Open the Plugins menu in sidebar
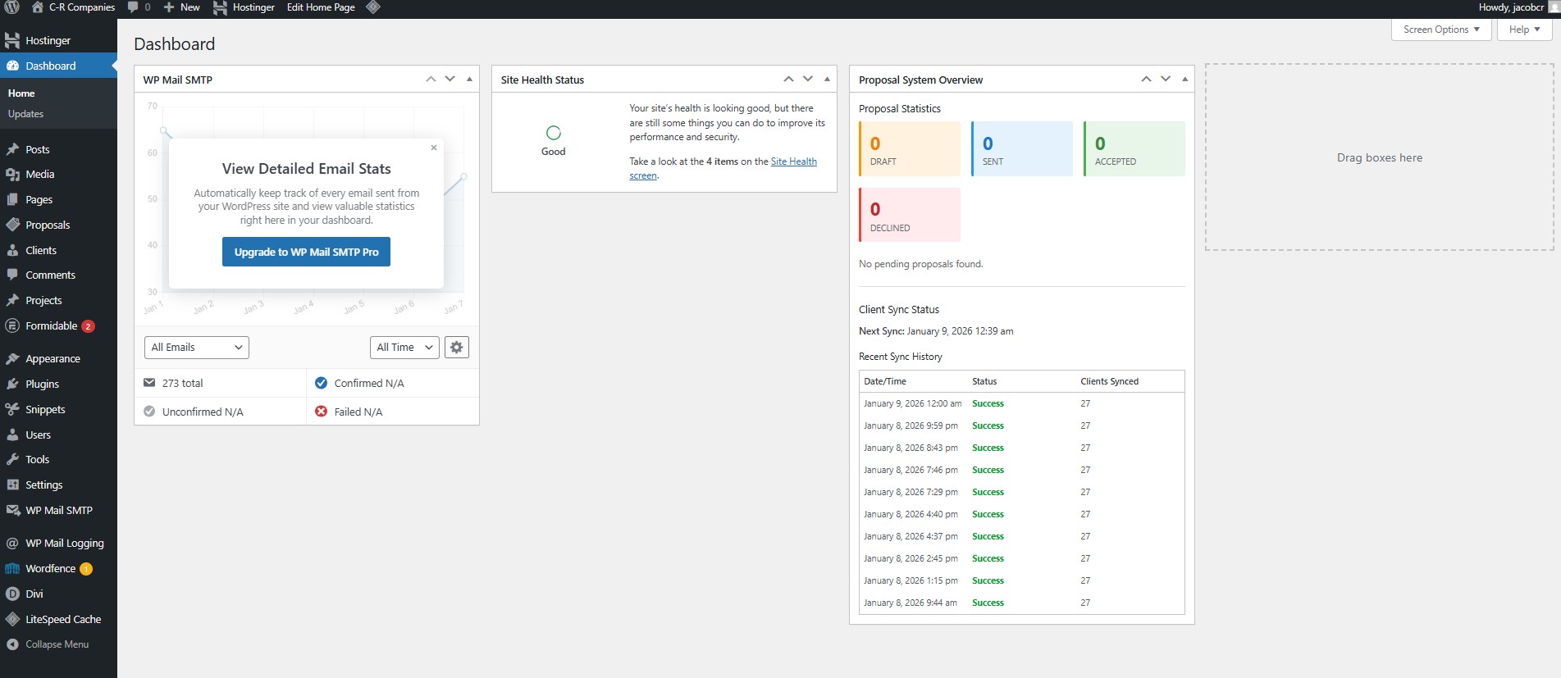 [x=42, y=385]
